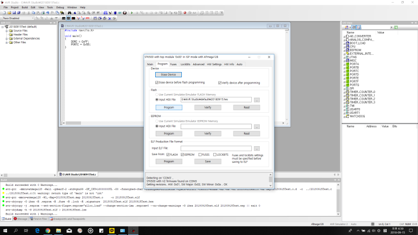The height and width of the screenshot is (235, 418).
Task: Toggle 'Erase device before flash programming' checkbox
Action: [157, 83]
